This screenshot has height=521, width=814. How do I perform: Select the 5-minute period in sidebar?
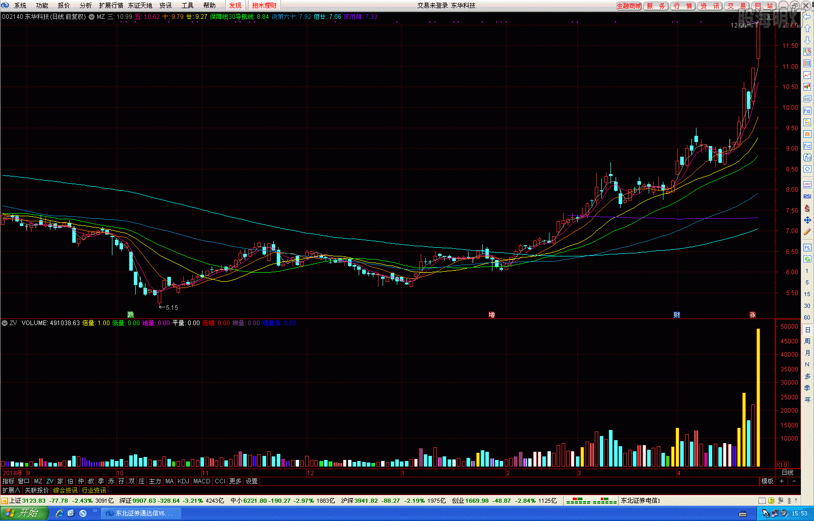(x=807, y=282)
